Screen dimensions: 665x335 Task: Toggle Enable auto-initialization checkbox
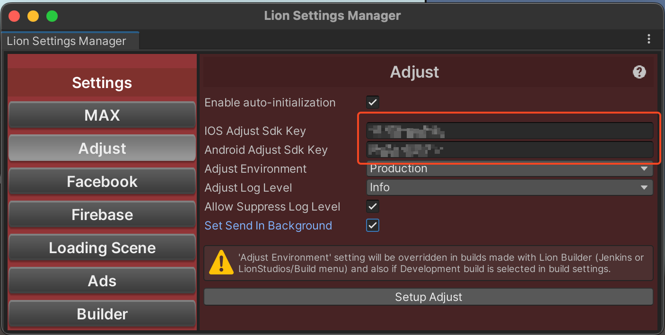[373, 102]
